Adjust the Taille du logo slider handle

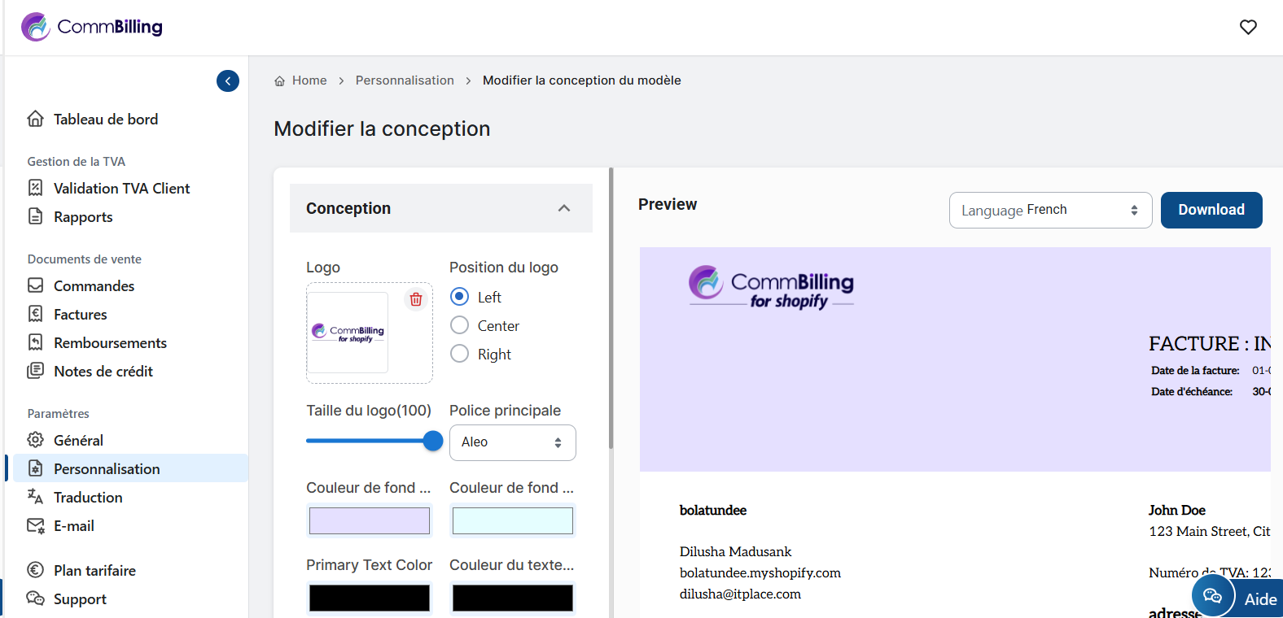(x=433, y=441)
